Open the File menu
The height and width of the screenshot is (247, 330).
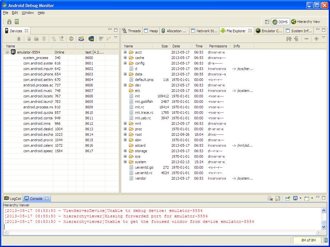(5, 13)
